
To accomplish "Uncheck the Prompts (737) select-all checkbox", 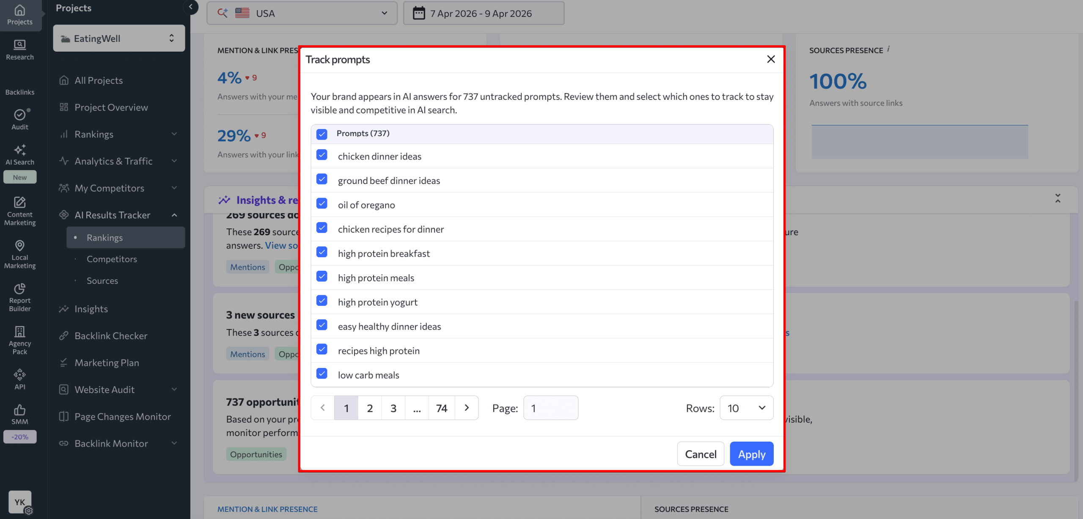I will point(322,134).
